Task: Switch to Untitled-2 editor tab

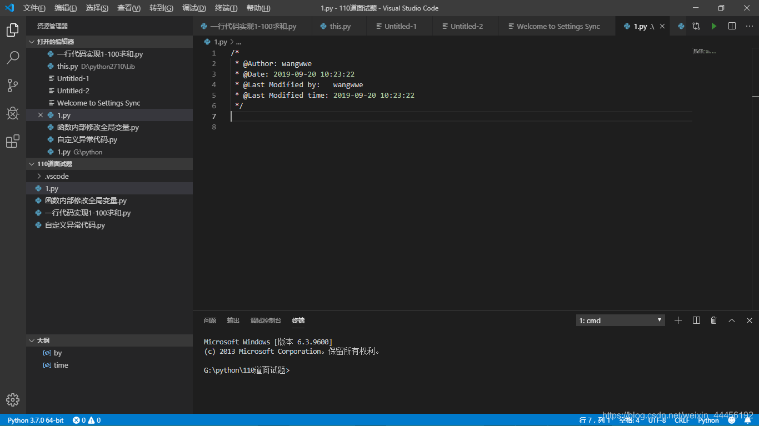Action: 466,26
